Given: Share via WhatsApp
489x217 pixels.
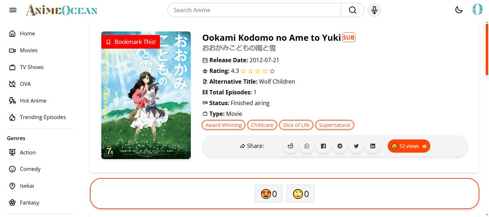Looking at the screenshot, I should (307, 146).
